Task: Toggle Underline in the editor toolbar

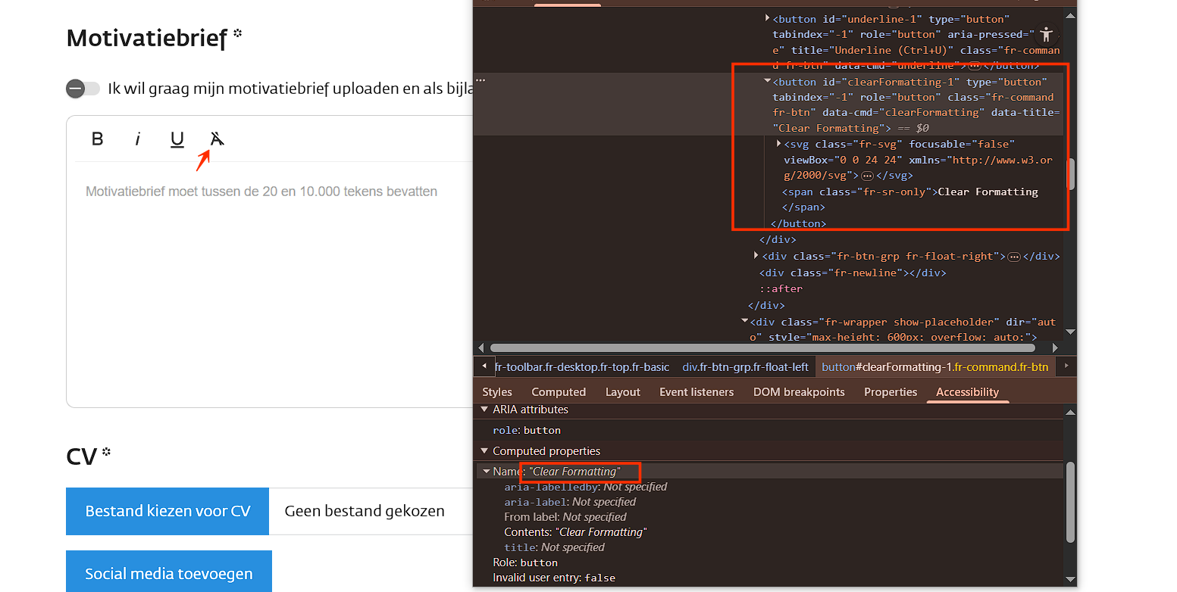Action: coord(177,139)
